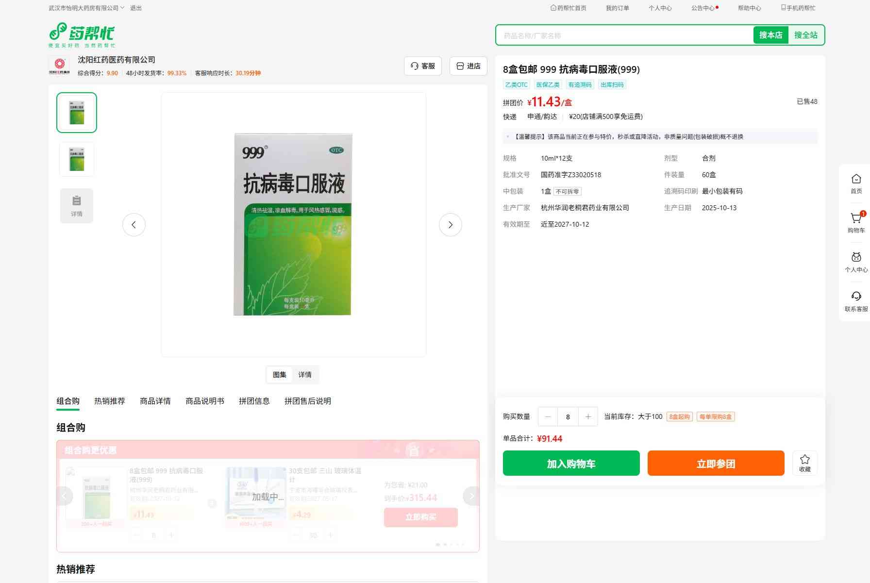
Task: Show next product image with right arrow
Action: click(x=450, y=225)
